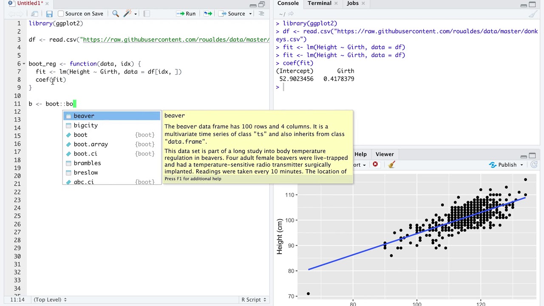Open Find/Replace with the magnifying glass icon

(116, 14)
